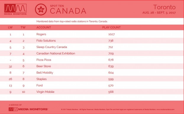Click the Fido Solutions account name
Screen dimensions: 184x114
[x=46, y=41]
